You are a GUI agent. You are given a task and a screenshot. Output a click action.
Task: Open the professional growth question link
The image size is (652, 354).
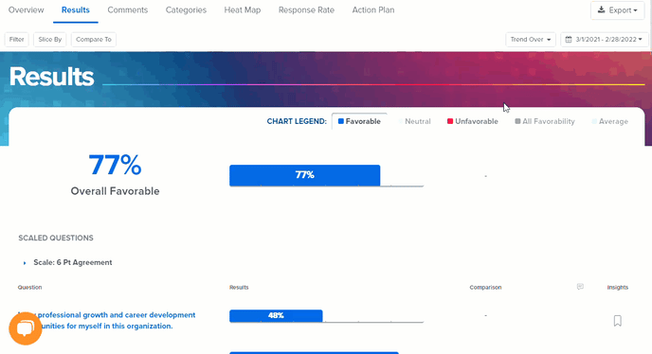pyautogui.click(x=106, y=320)
